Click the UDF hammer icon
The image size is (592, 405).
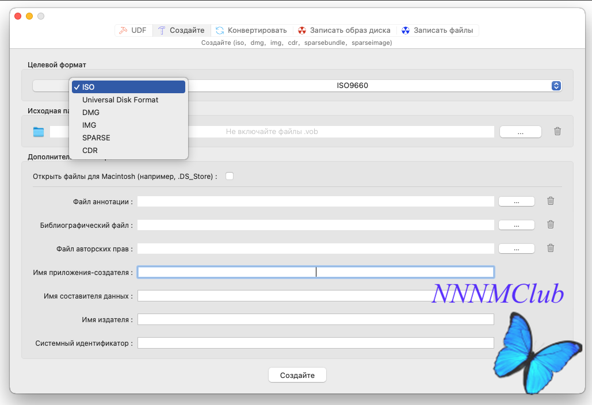pos(123,30)
